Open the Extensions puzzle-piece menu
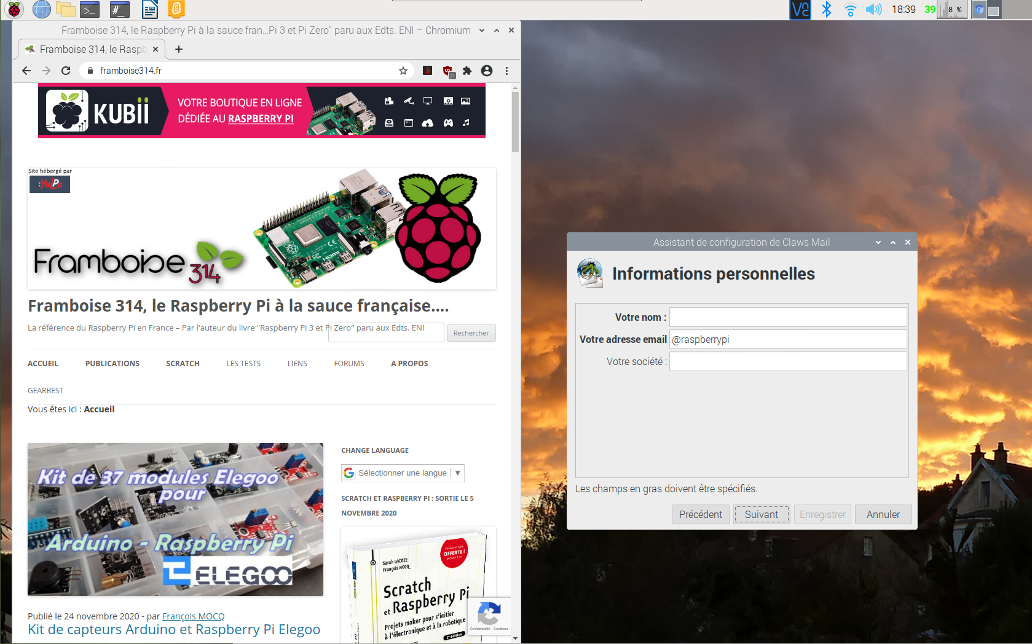1032x644 pixels. tap(467, 71)
